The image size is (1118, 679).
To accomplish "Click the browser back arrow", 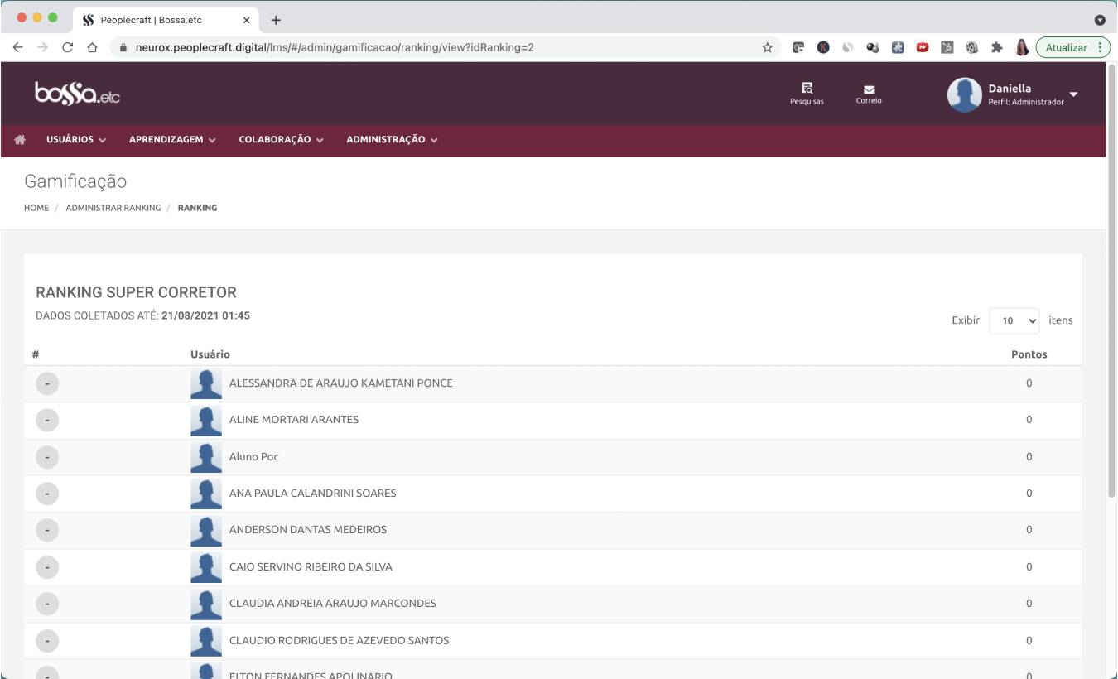I will (x=17, y=47).
